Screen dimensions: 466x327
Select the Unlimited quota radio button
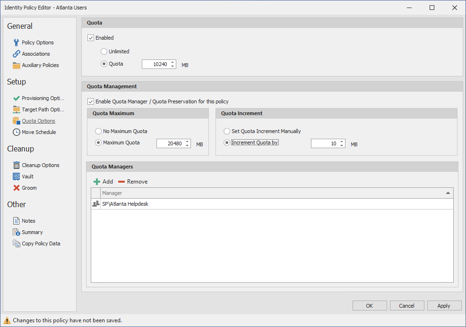coord(104,51)
